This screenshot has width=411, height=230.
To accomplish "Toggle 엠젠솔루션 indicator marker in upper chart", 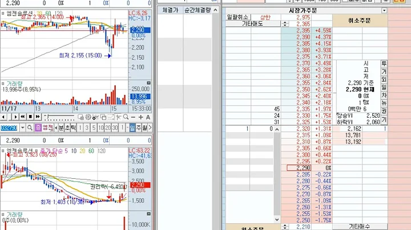I will pyautogui.click(x=3, y=13).
